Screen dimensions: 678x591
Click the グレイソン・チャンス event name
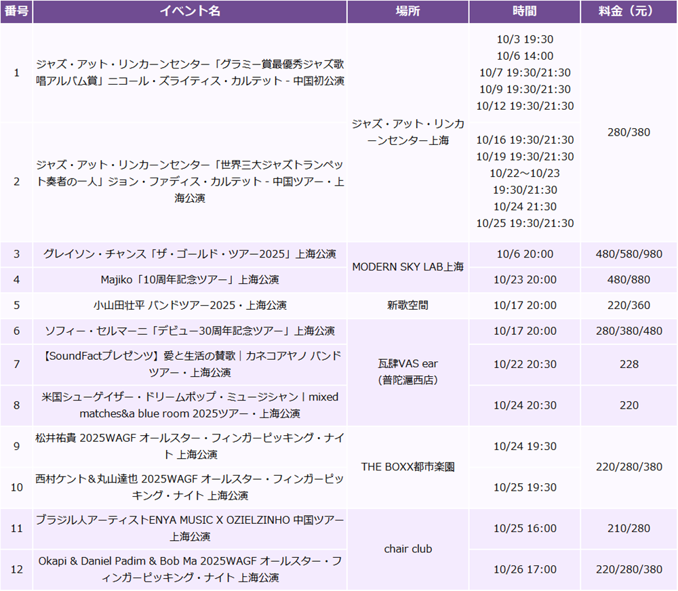(x=190, y=254)
